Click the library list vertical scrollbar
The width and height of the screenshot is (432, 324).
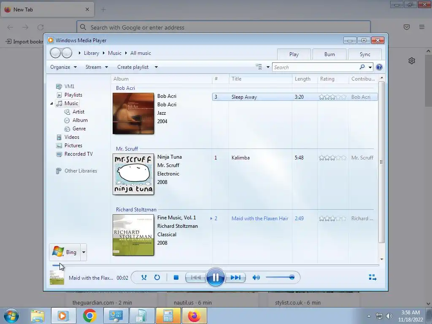(x=381, y=162)
